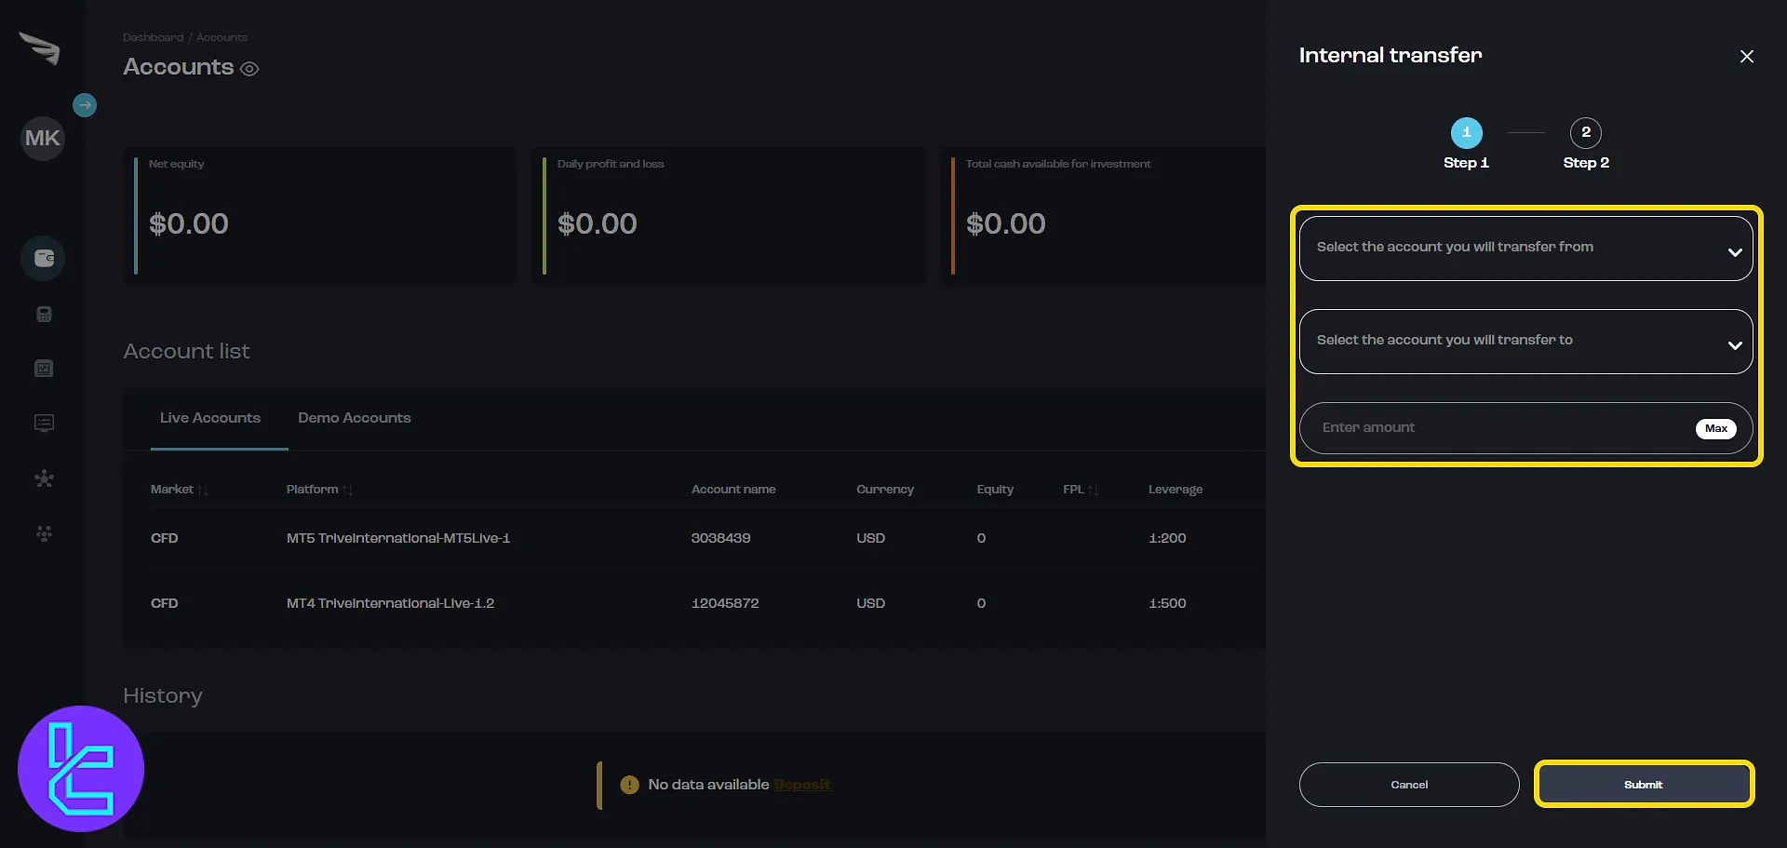Close the Internal transfer panel
The height and width of the screenshot is (848, 1787).
tap(1747, 57)
